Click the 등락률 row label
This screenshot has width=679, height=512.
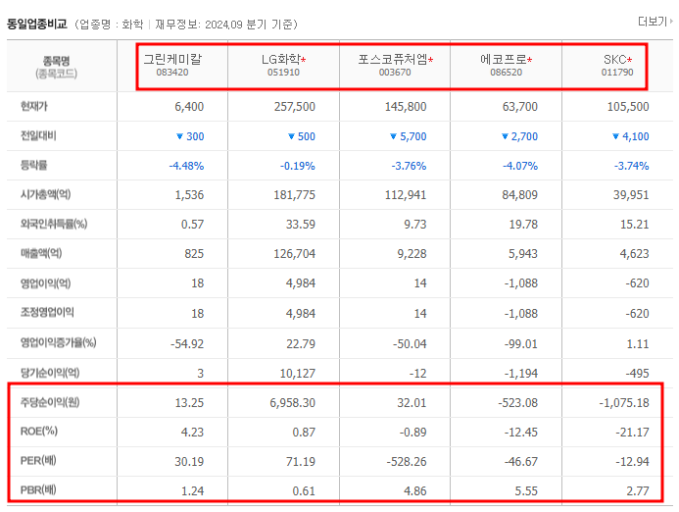(33, 165)
